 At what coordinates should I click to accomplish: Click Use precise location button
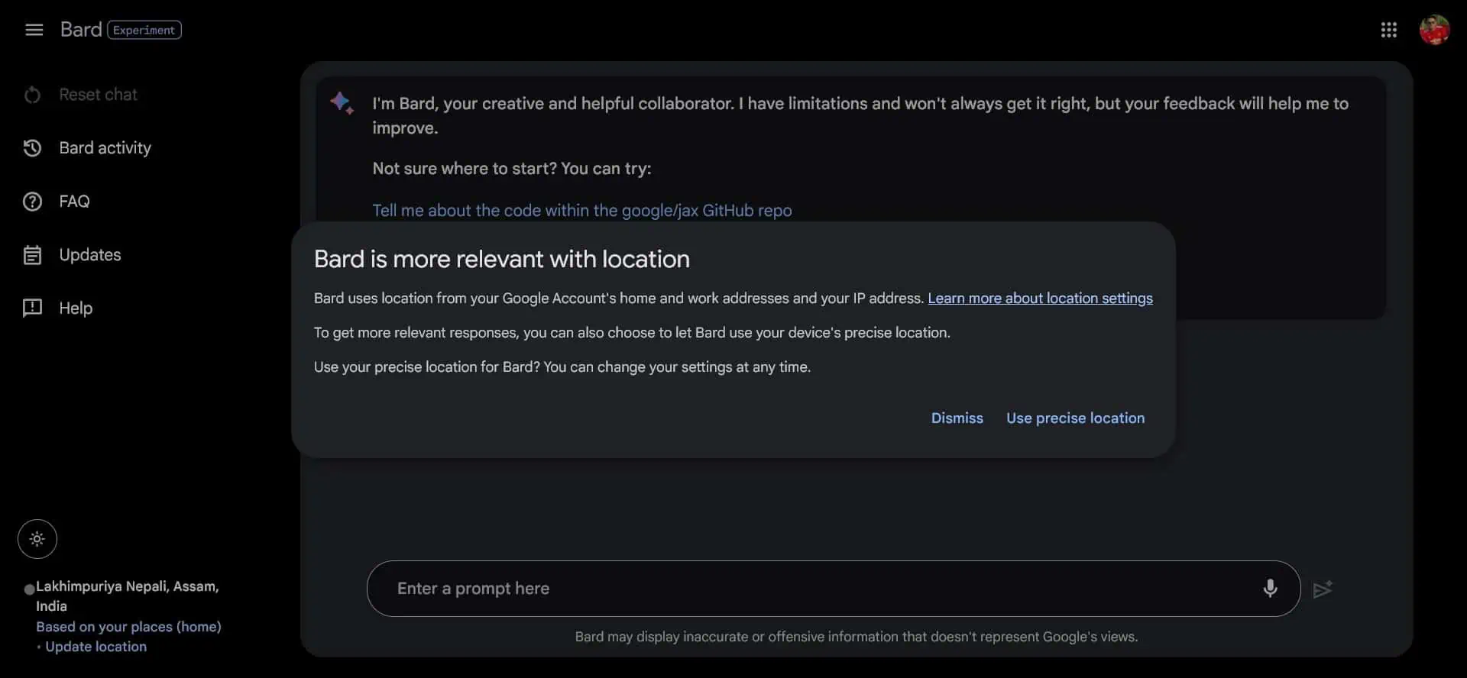[x=1075, y=418]
